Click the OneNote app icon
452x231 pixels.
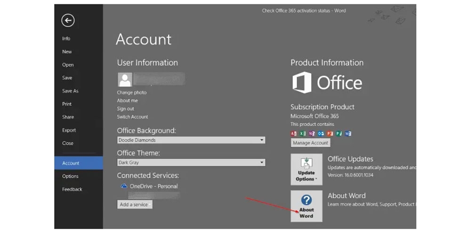point(312,134)
